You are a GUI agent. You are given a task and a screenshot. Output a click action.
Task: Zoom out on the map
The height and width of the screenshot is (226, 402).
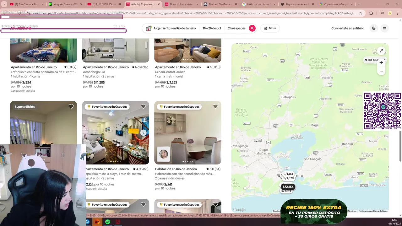tap(381, 71)
